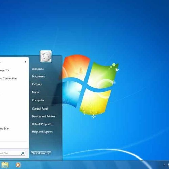
Task: Open the Wikipedia user folder link
Action: coord(38,69)
